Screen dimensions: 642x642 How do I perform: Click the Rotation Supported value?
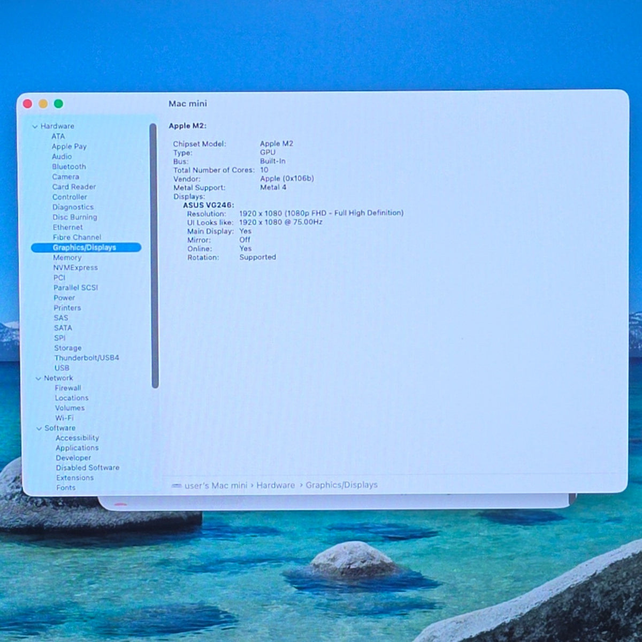point(257,257)
